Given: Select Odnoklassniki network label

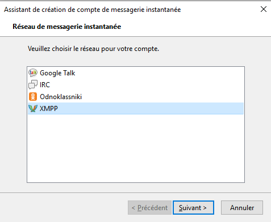Looking at the screenshot, I should [x=61, y=97].
